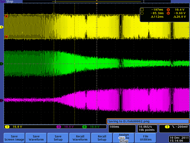Click the circle cursor icon in readout box
Screen dimensions: 190x143
[x=142, y=13]
